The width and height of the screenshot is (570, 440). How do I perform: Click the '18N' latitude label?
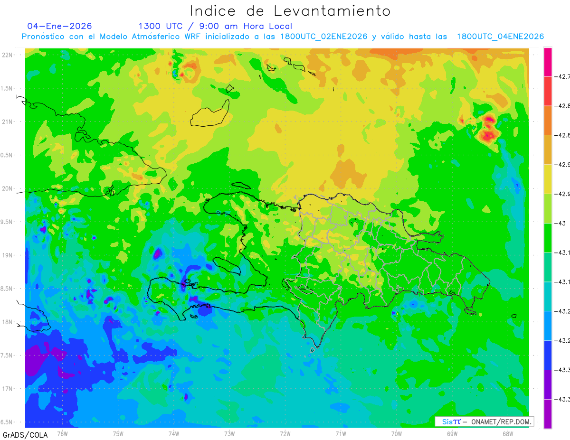(8, 322)
